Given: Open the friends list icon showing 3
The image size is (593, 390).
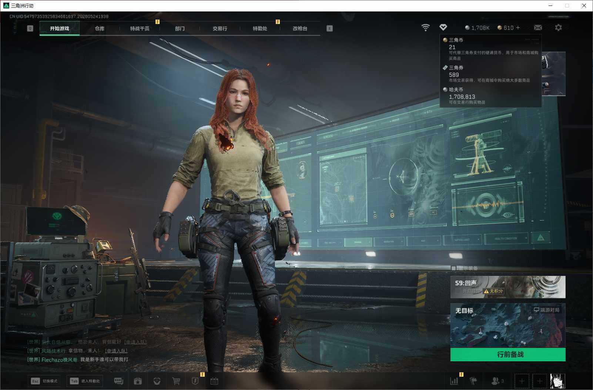Looking at the screenshot, I should pyautogui.click(x=497, y=381).
